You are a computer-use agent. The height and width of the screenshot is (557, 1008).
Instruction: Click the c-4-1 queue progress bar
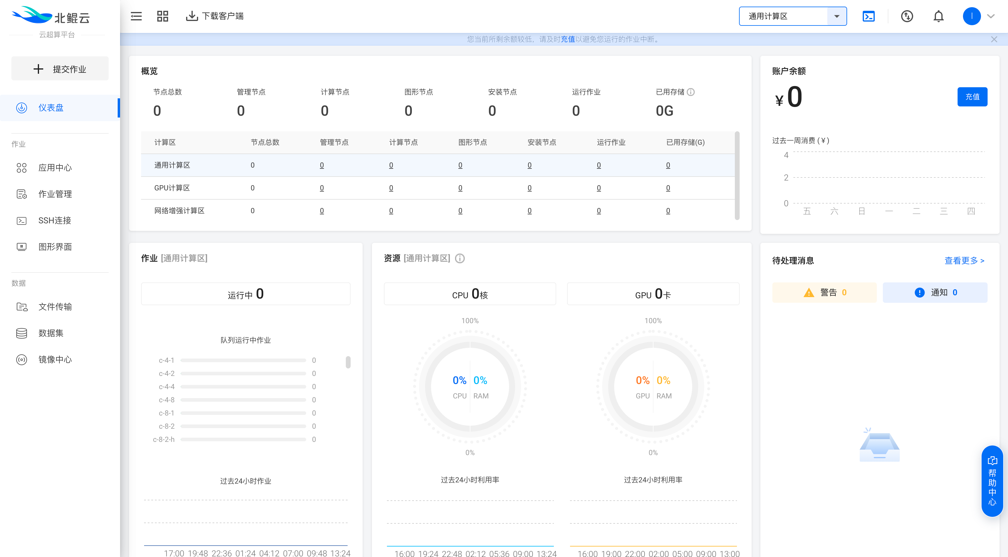243,360
